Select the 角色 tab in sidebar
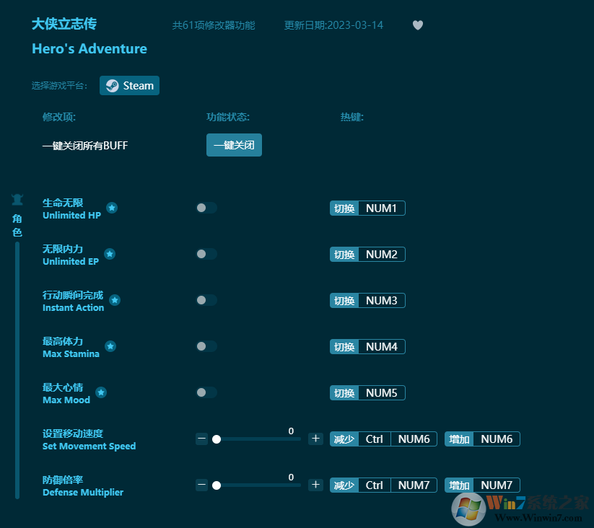The width and height of the screenshot is (594, 528). (x=17, y=225)
